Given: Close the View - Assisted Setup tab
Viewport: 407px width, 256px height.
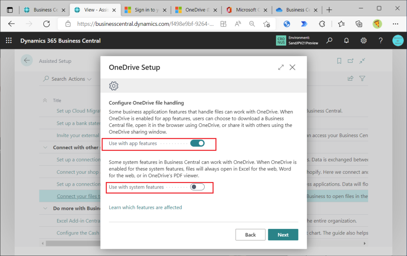Looking at the screenshot, I should point(114,10).
